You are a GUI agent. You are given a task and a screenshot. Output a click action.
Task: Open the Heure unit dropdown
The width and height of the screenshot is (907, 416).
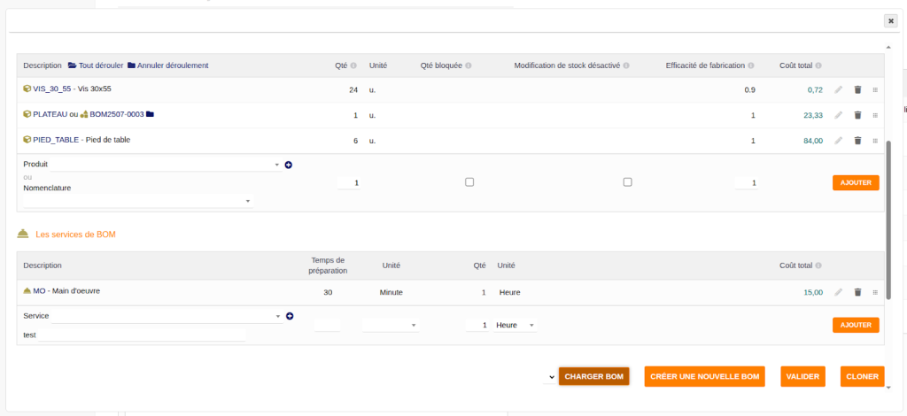(516, 326)
